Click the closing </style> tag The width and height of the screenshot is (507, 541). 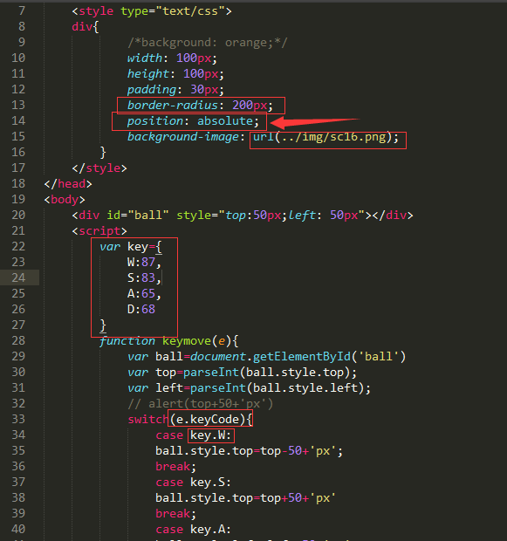tap(99, 168)
